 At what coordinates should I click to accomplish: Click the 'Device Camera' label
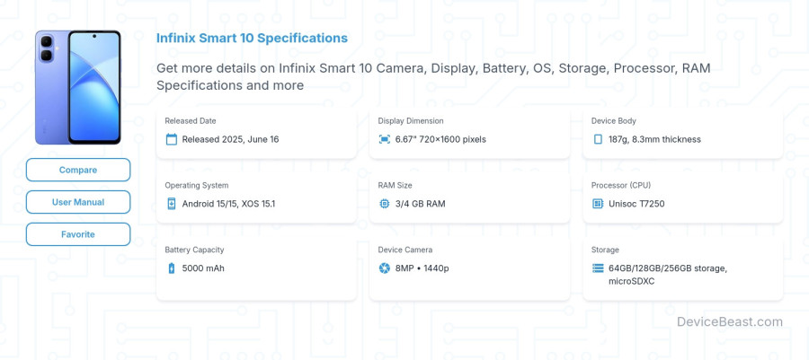tap(405, 250)
